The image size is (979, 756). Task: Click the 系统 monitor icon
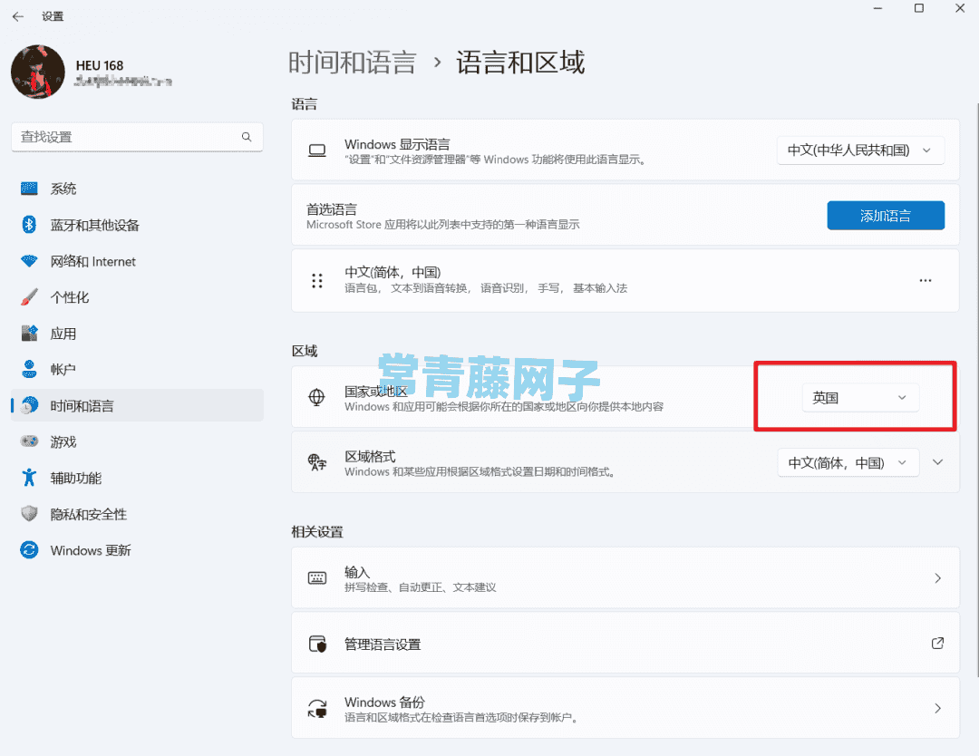29,189
